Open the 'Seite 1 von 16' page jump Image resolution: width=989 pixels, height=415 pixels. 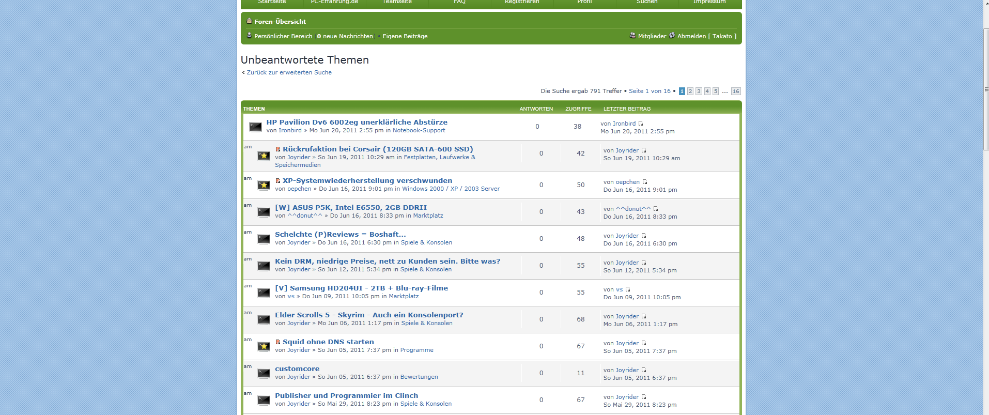tap(650, 91)
